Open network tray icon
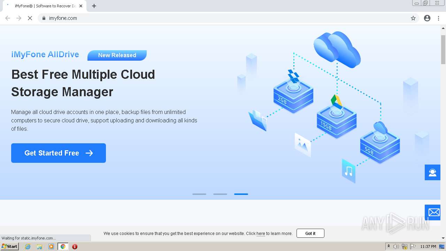The image size is (446, 251). tap(405, 246)
